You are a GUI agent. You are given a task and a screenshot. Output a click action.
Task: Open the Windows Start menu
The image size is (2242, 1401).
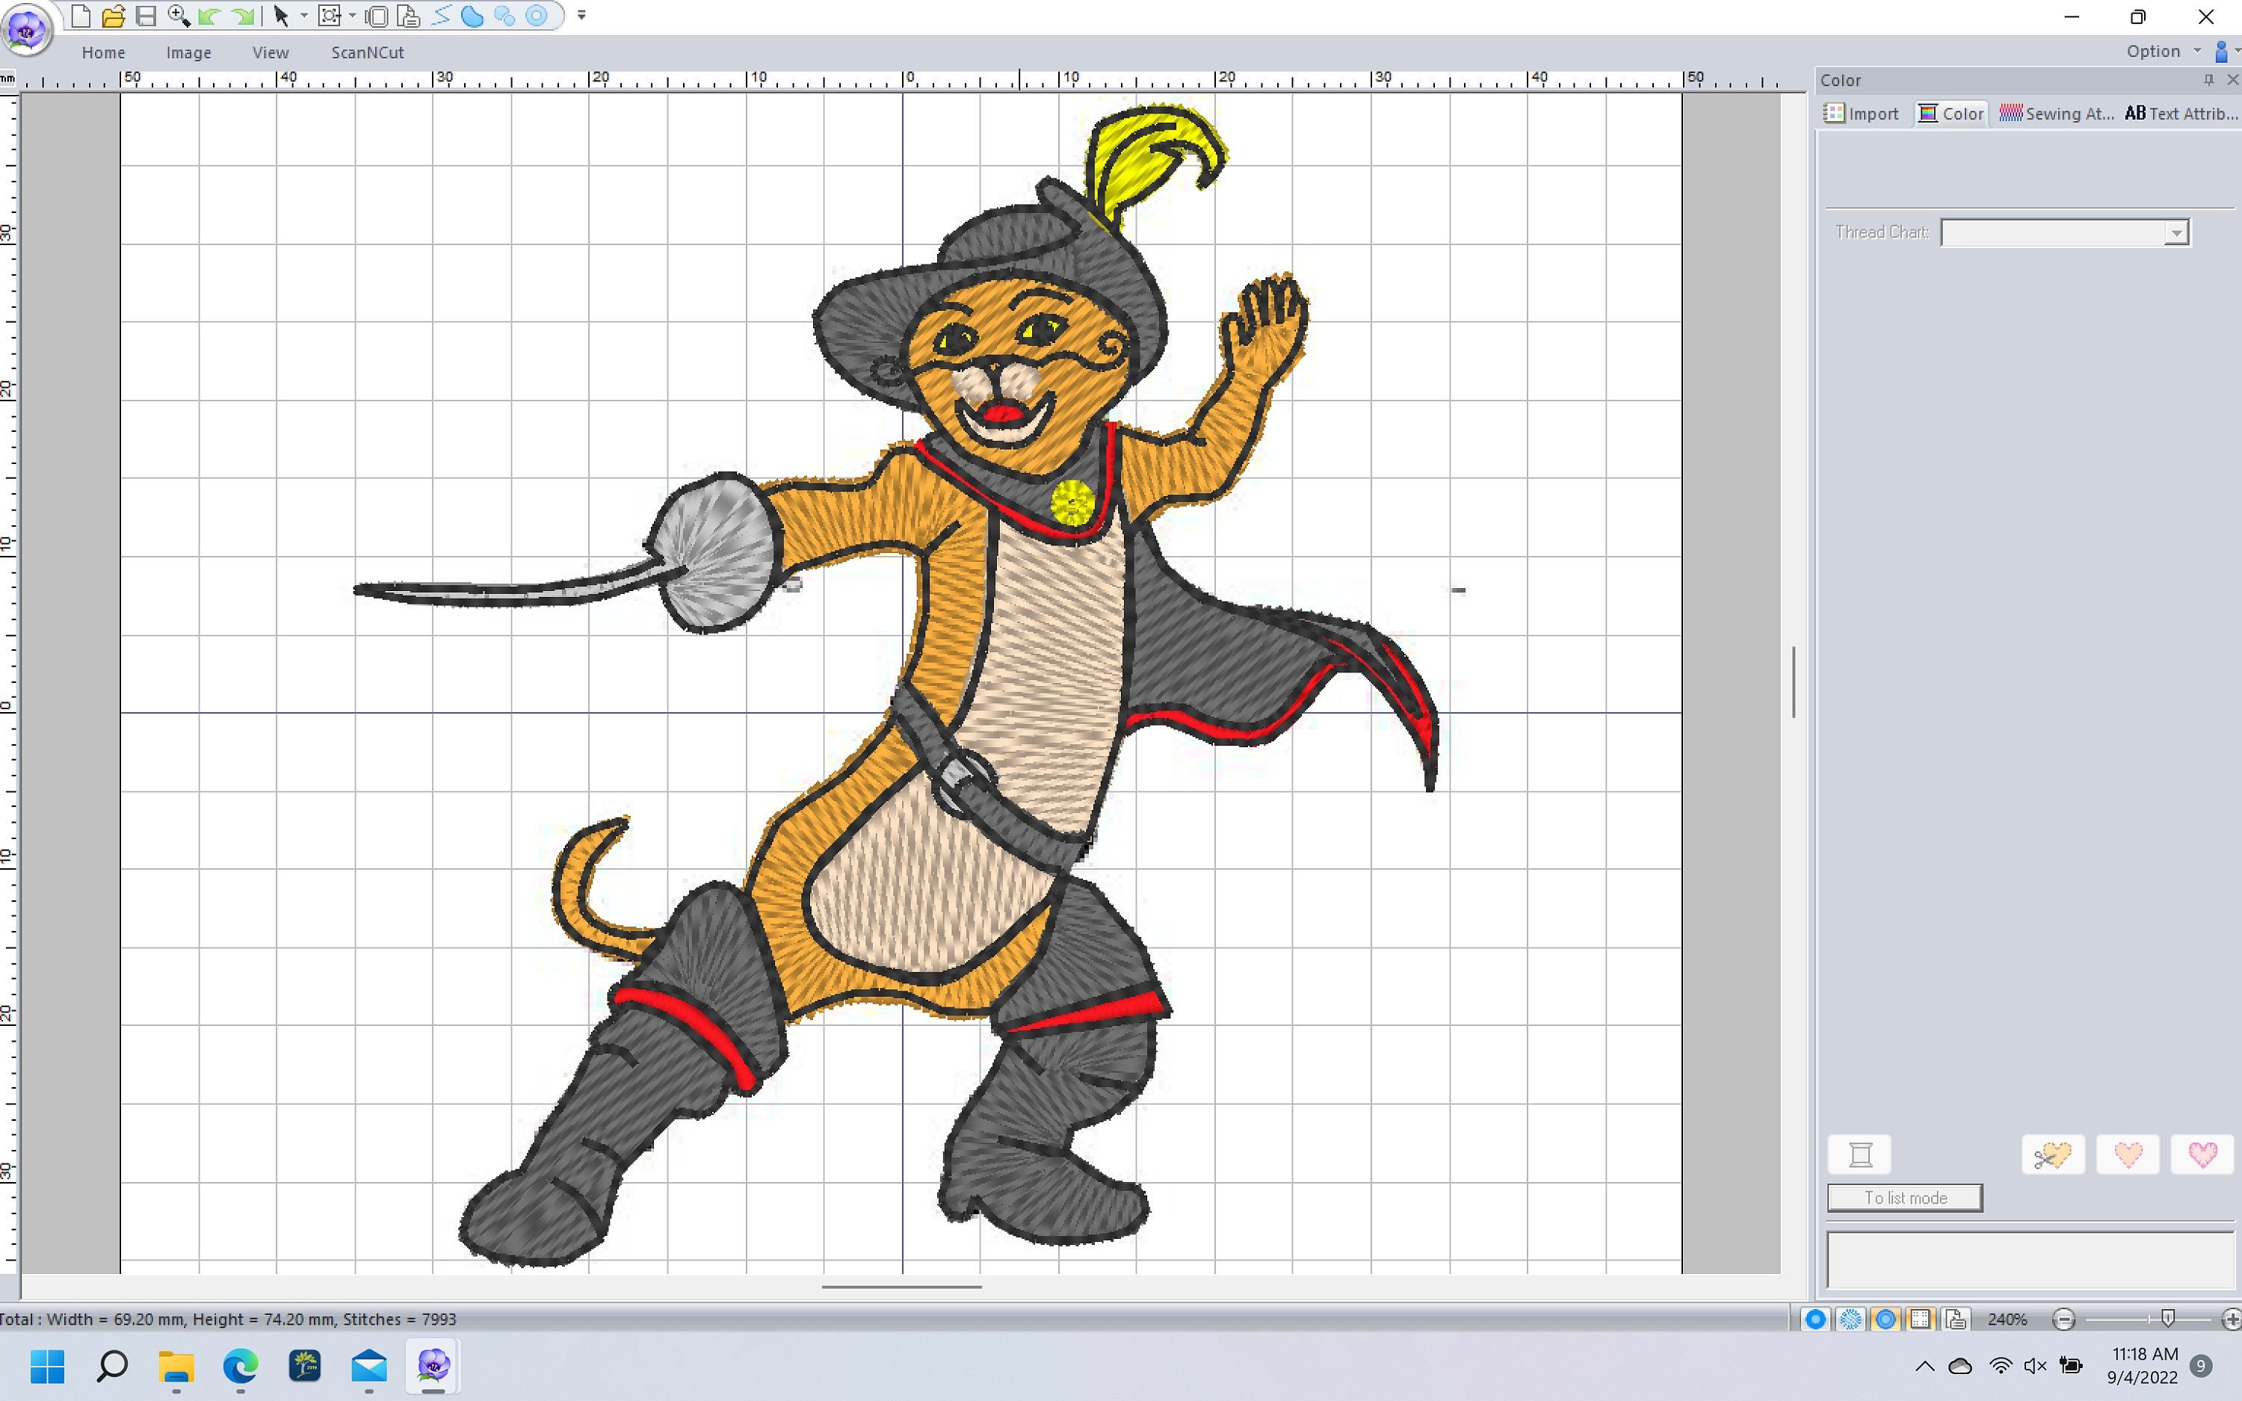[x=48, y=1366]
